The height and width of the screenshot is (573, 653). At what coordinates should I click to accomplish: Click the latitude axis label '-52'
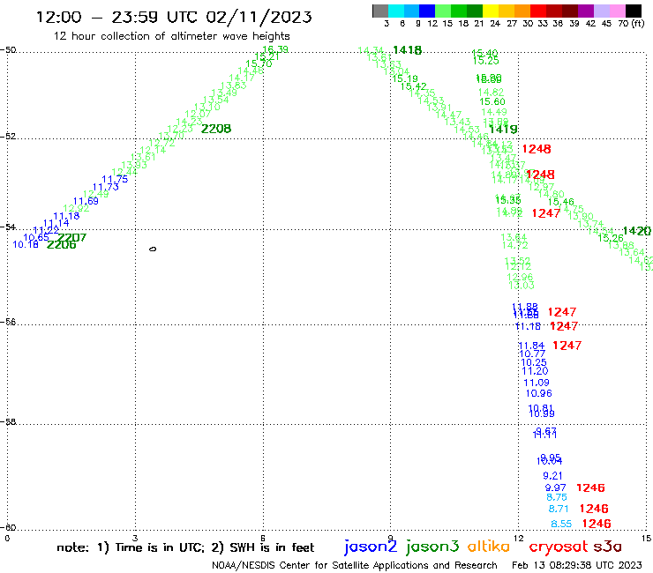pyautogui.click(x=8, y=137)
